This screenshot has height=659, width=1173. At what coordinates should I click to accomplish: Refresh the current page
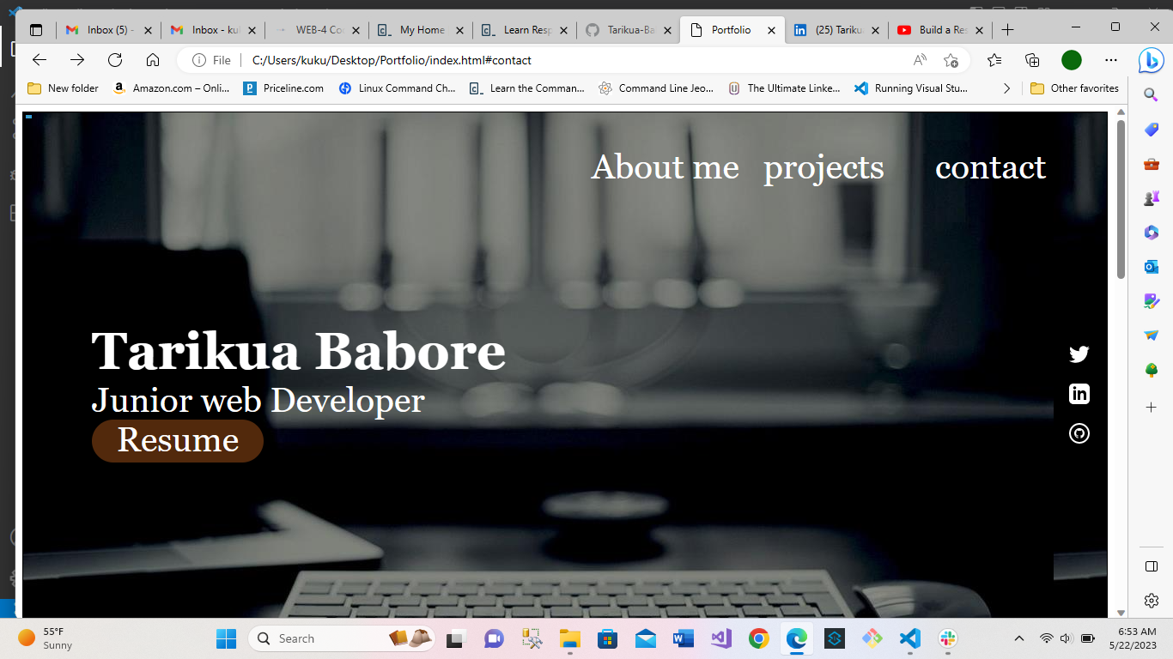114,60
